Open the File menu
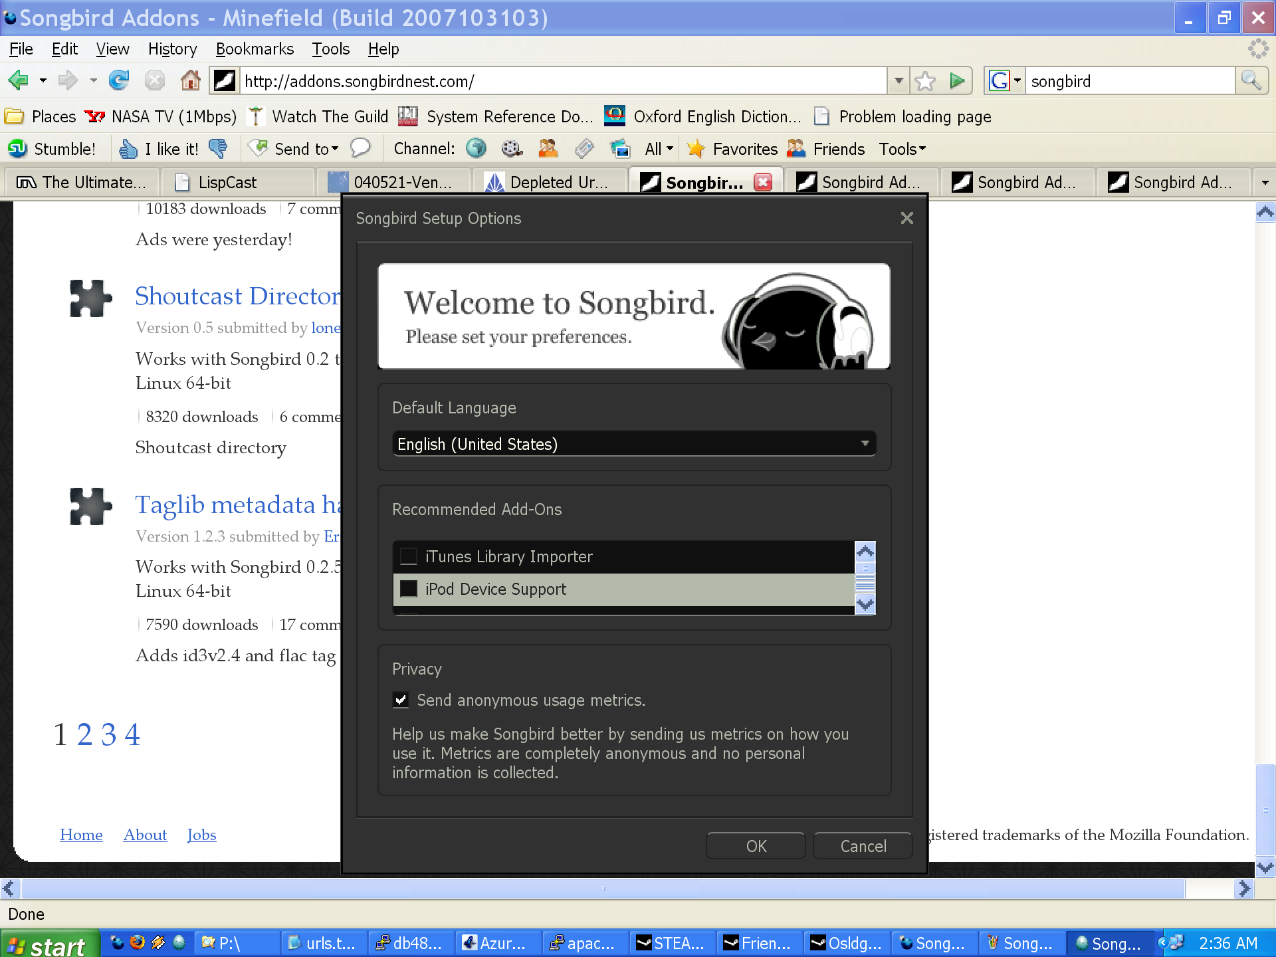Image resolution: width=1276 pixels, height=957 pixels. pos(21,49)
